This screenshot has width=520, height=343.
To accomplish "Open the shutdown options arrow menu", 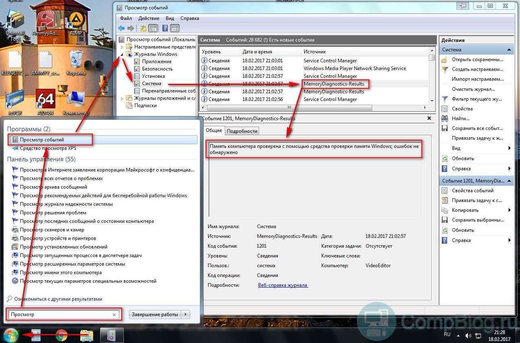I will [x=186, y=314].
